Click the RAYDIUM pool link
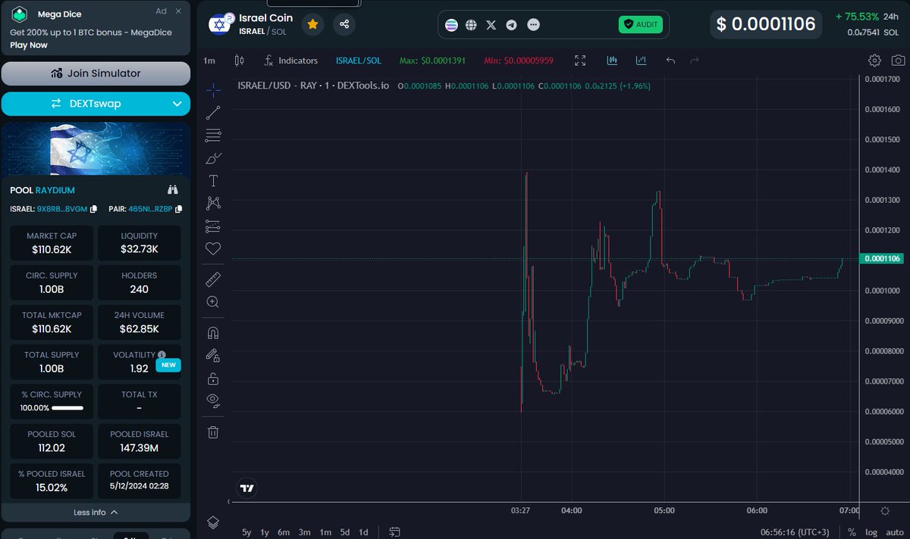Image resolution: width=910 pixels, height=539 pixels. coord(55,190)
